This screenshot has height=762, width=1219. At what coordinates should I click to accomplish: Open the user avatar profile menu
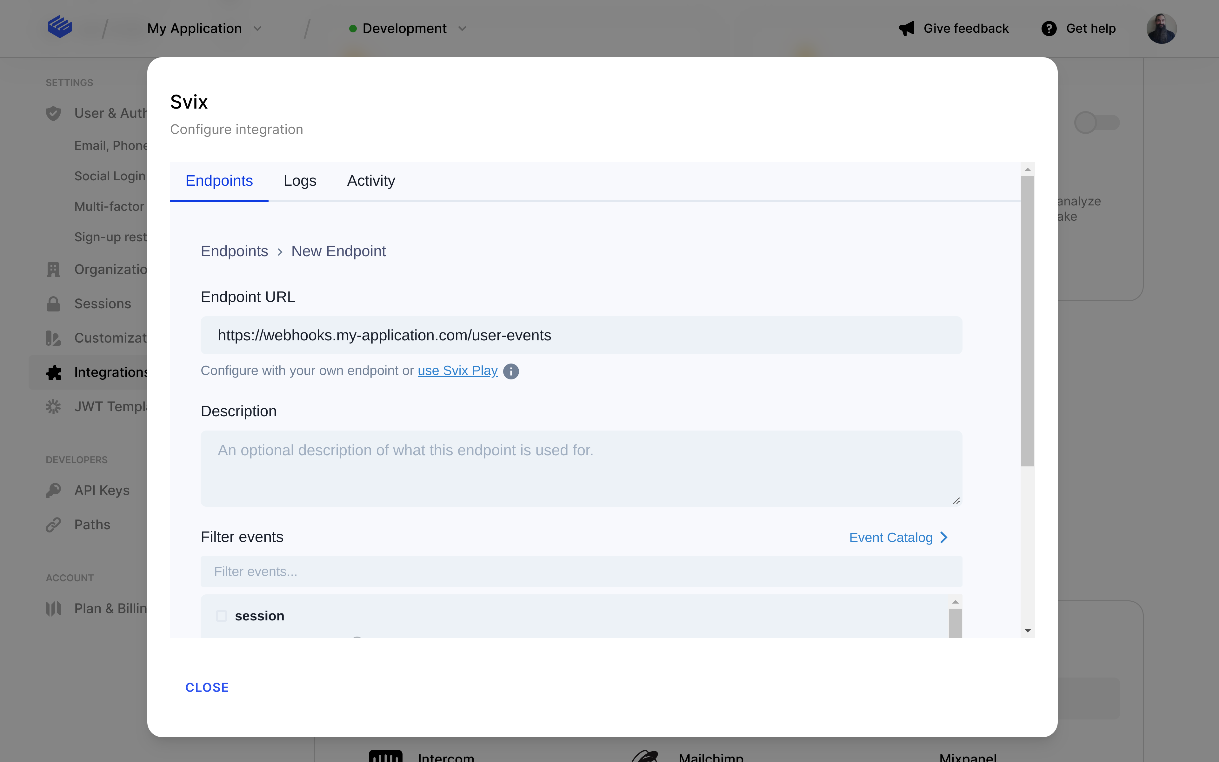coord(1162,29)
